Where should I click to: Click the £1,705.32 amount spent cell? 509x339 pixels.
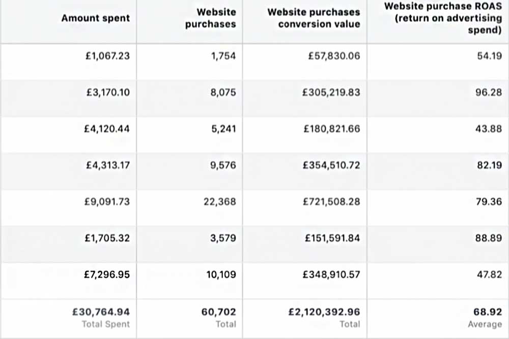[107, 238]
